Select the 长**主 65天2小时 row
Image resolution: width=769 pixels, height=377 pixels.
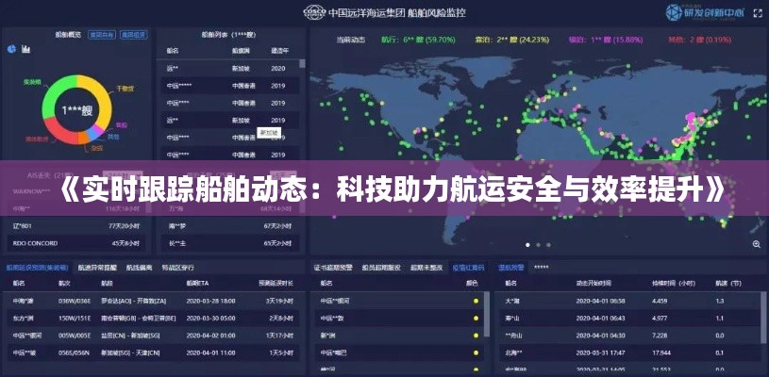pos(230,243)
